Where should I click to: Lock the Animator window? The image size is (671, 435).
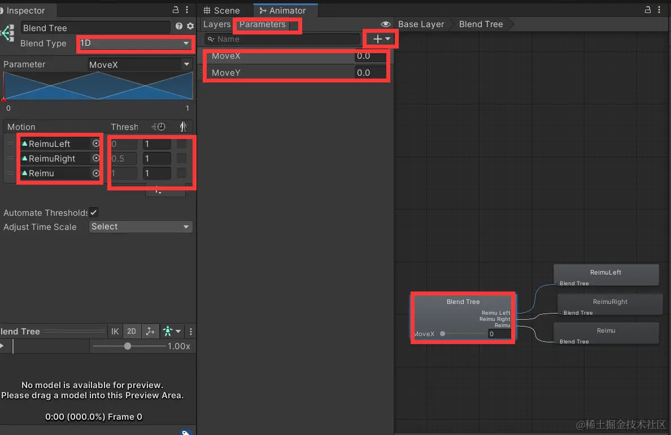[x=648, y=10]
